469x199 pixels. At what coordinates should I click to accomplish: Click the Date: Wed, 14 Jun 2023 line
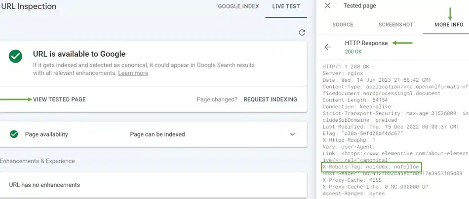[377, 80]
